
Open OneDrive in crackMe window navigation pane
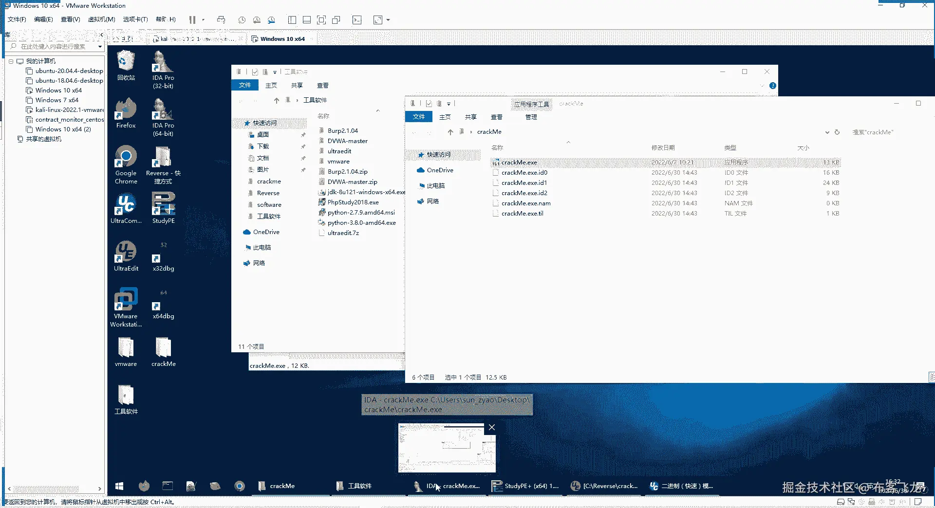pos(440,170)
